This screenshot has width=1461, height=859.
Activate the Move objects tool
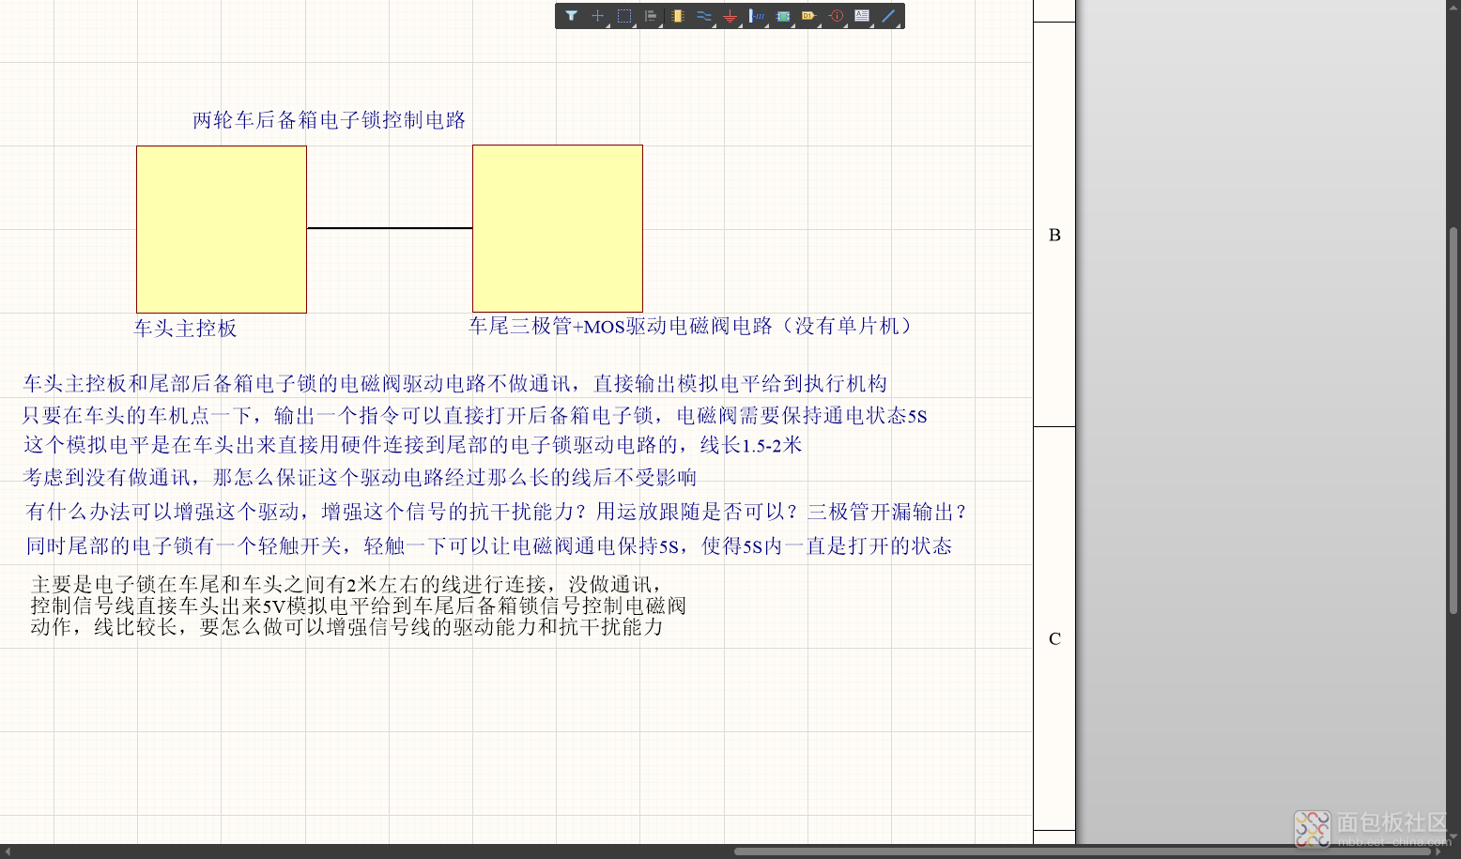pos(597,16)
